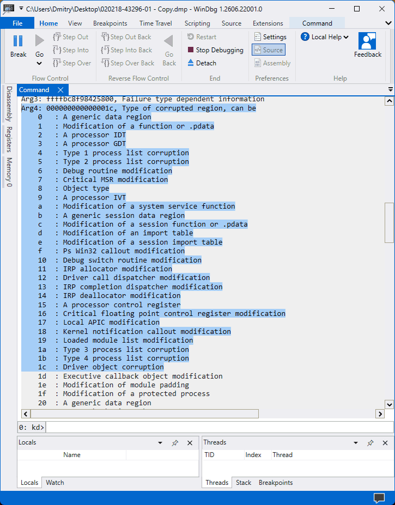Select the Stack bottom tab
The height and width of the screenshot is (505, 395).
243,483
